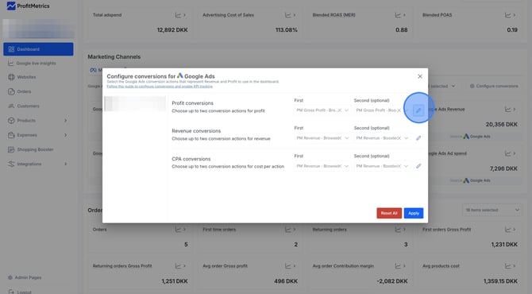Screen dimensions: 532x294
Task: Open Avg products cost chart icon
Action: (507, 266)
